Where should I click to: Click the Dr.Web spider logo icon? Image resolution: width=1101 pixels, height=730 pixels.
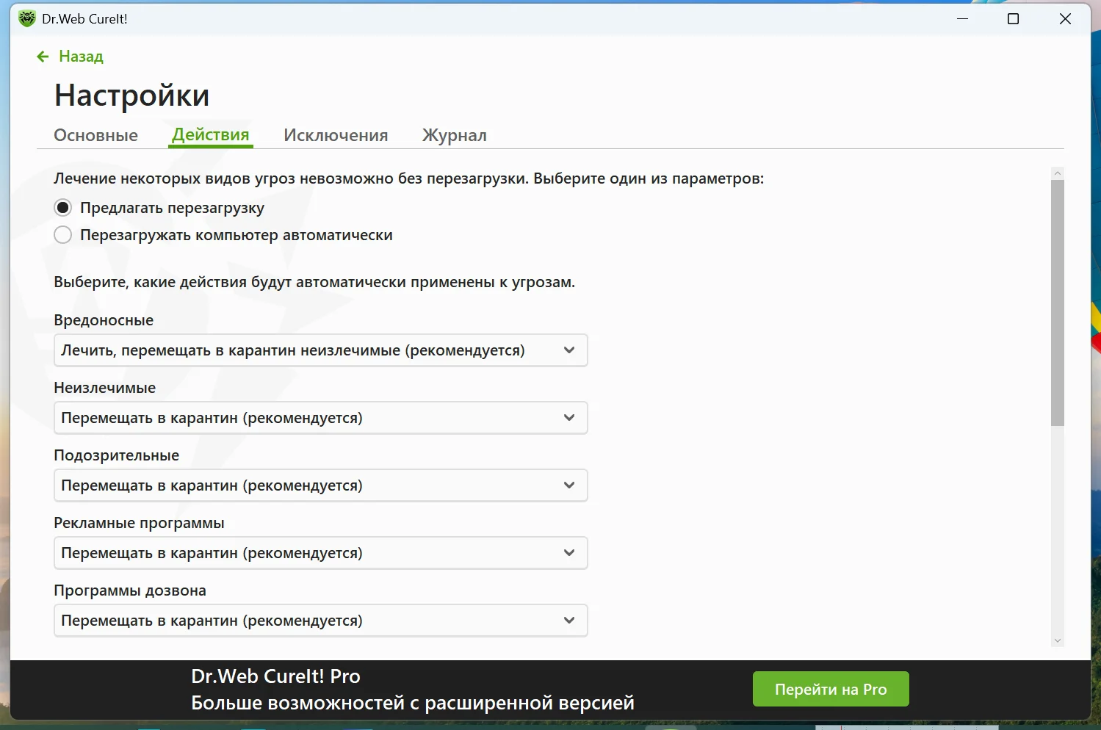(x=27, y=18)
